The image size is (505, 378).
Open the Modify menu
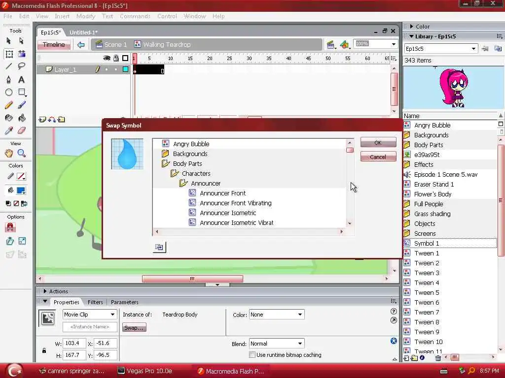point(86,16)
